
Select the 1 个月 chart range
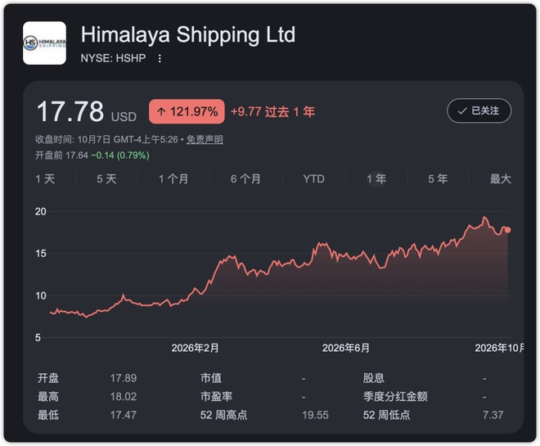coord(173,178)
